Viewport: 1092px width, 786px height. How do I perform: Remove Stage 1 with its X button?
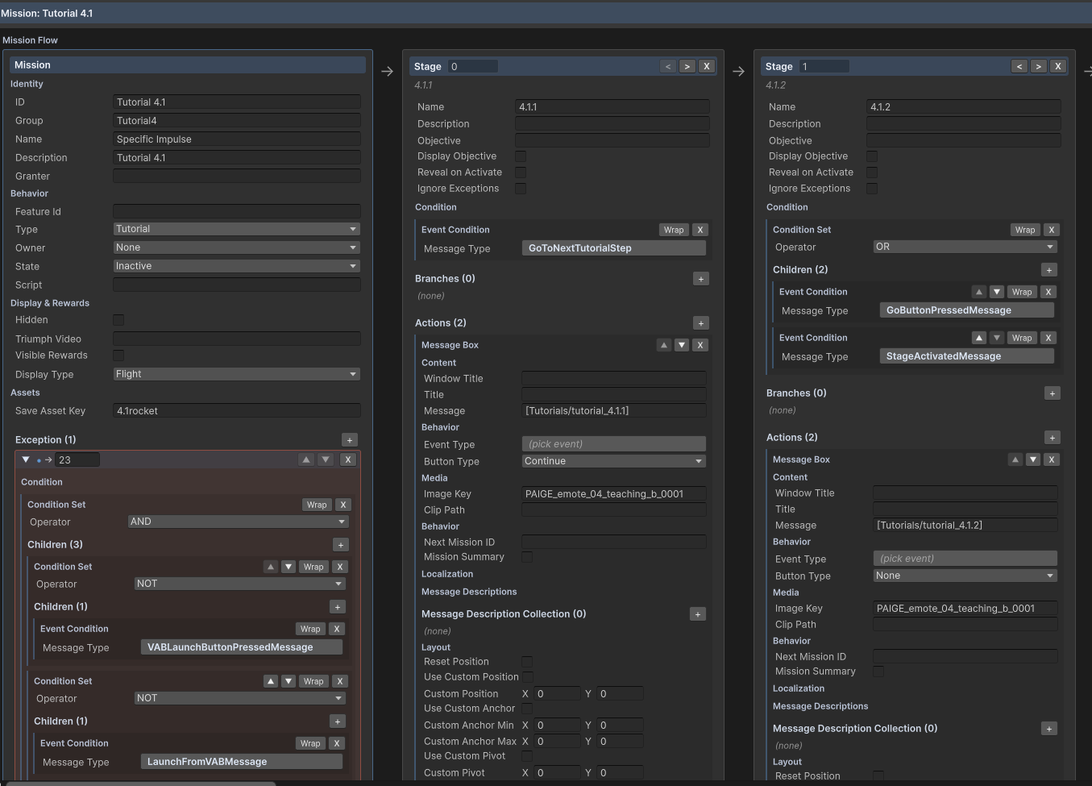tap(1058, 67)
